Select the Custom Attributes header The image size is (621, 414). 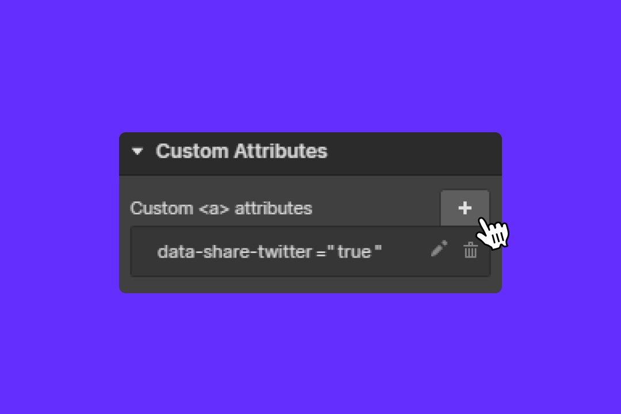pos(241,151)
